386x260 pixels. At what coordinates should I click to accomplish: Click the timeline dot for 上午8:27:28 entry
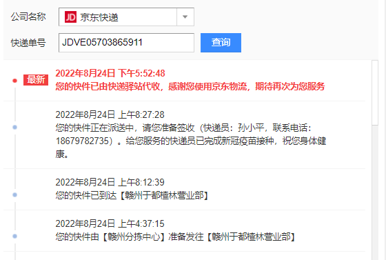pyautogui.click(x=14, y=127)
